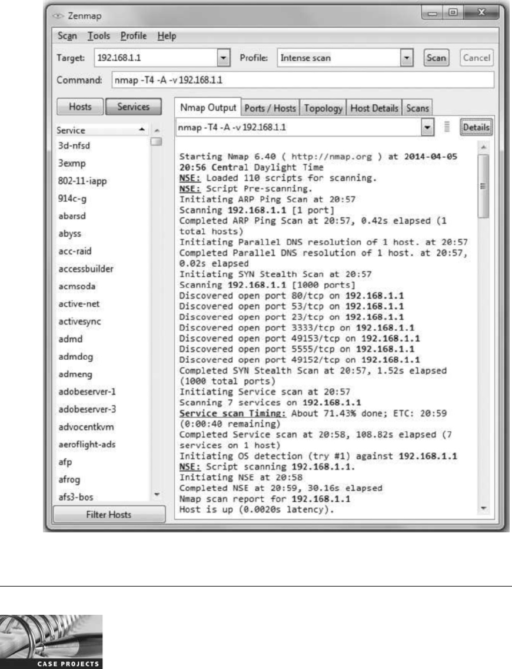Expand the Target dropdown arrow

coord(224,58)
